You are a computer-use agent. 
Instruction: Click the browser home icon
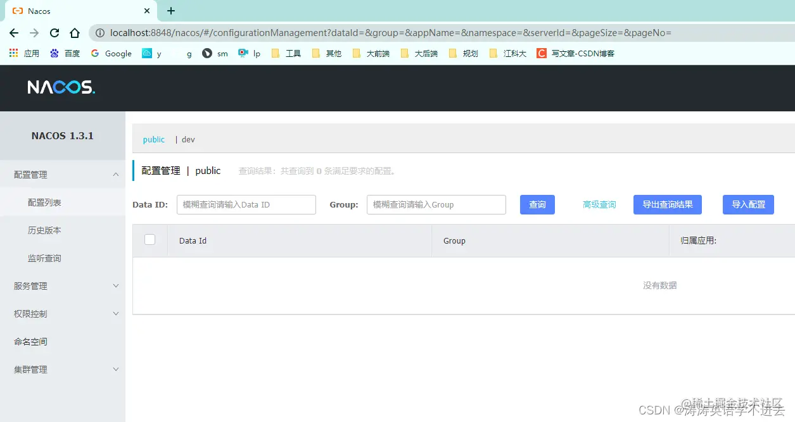74,32
